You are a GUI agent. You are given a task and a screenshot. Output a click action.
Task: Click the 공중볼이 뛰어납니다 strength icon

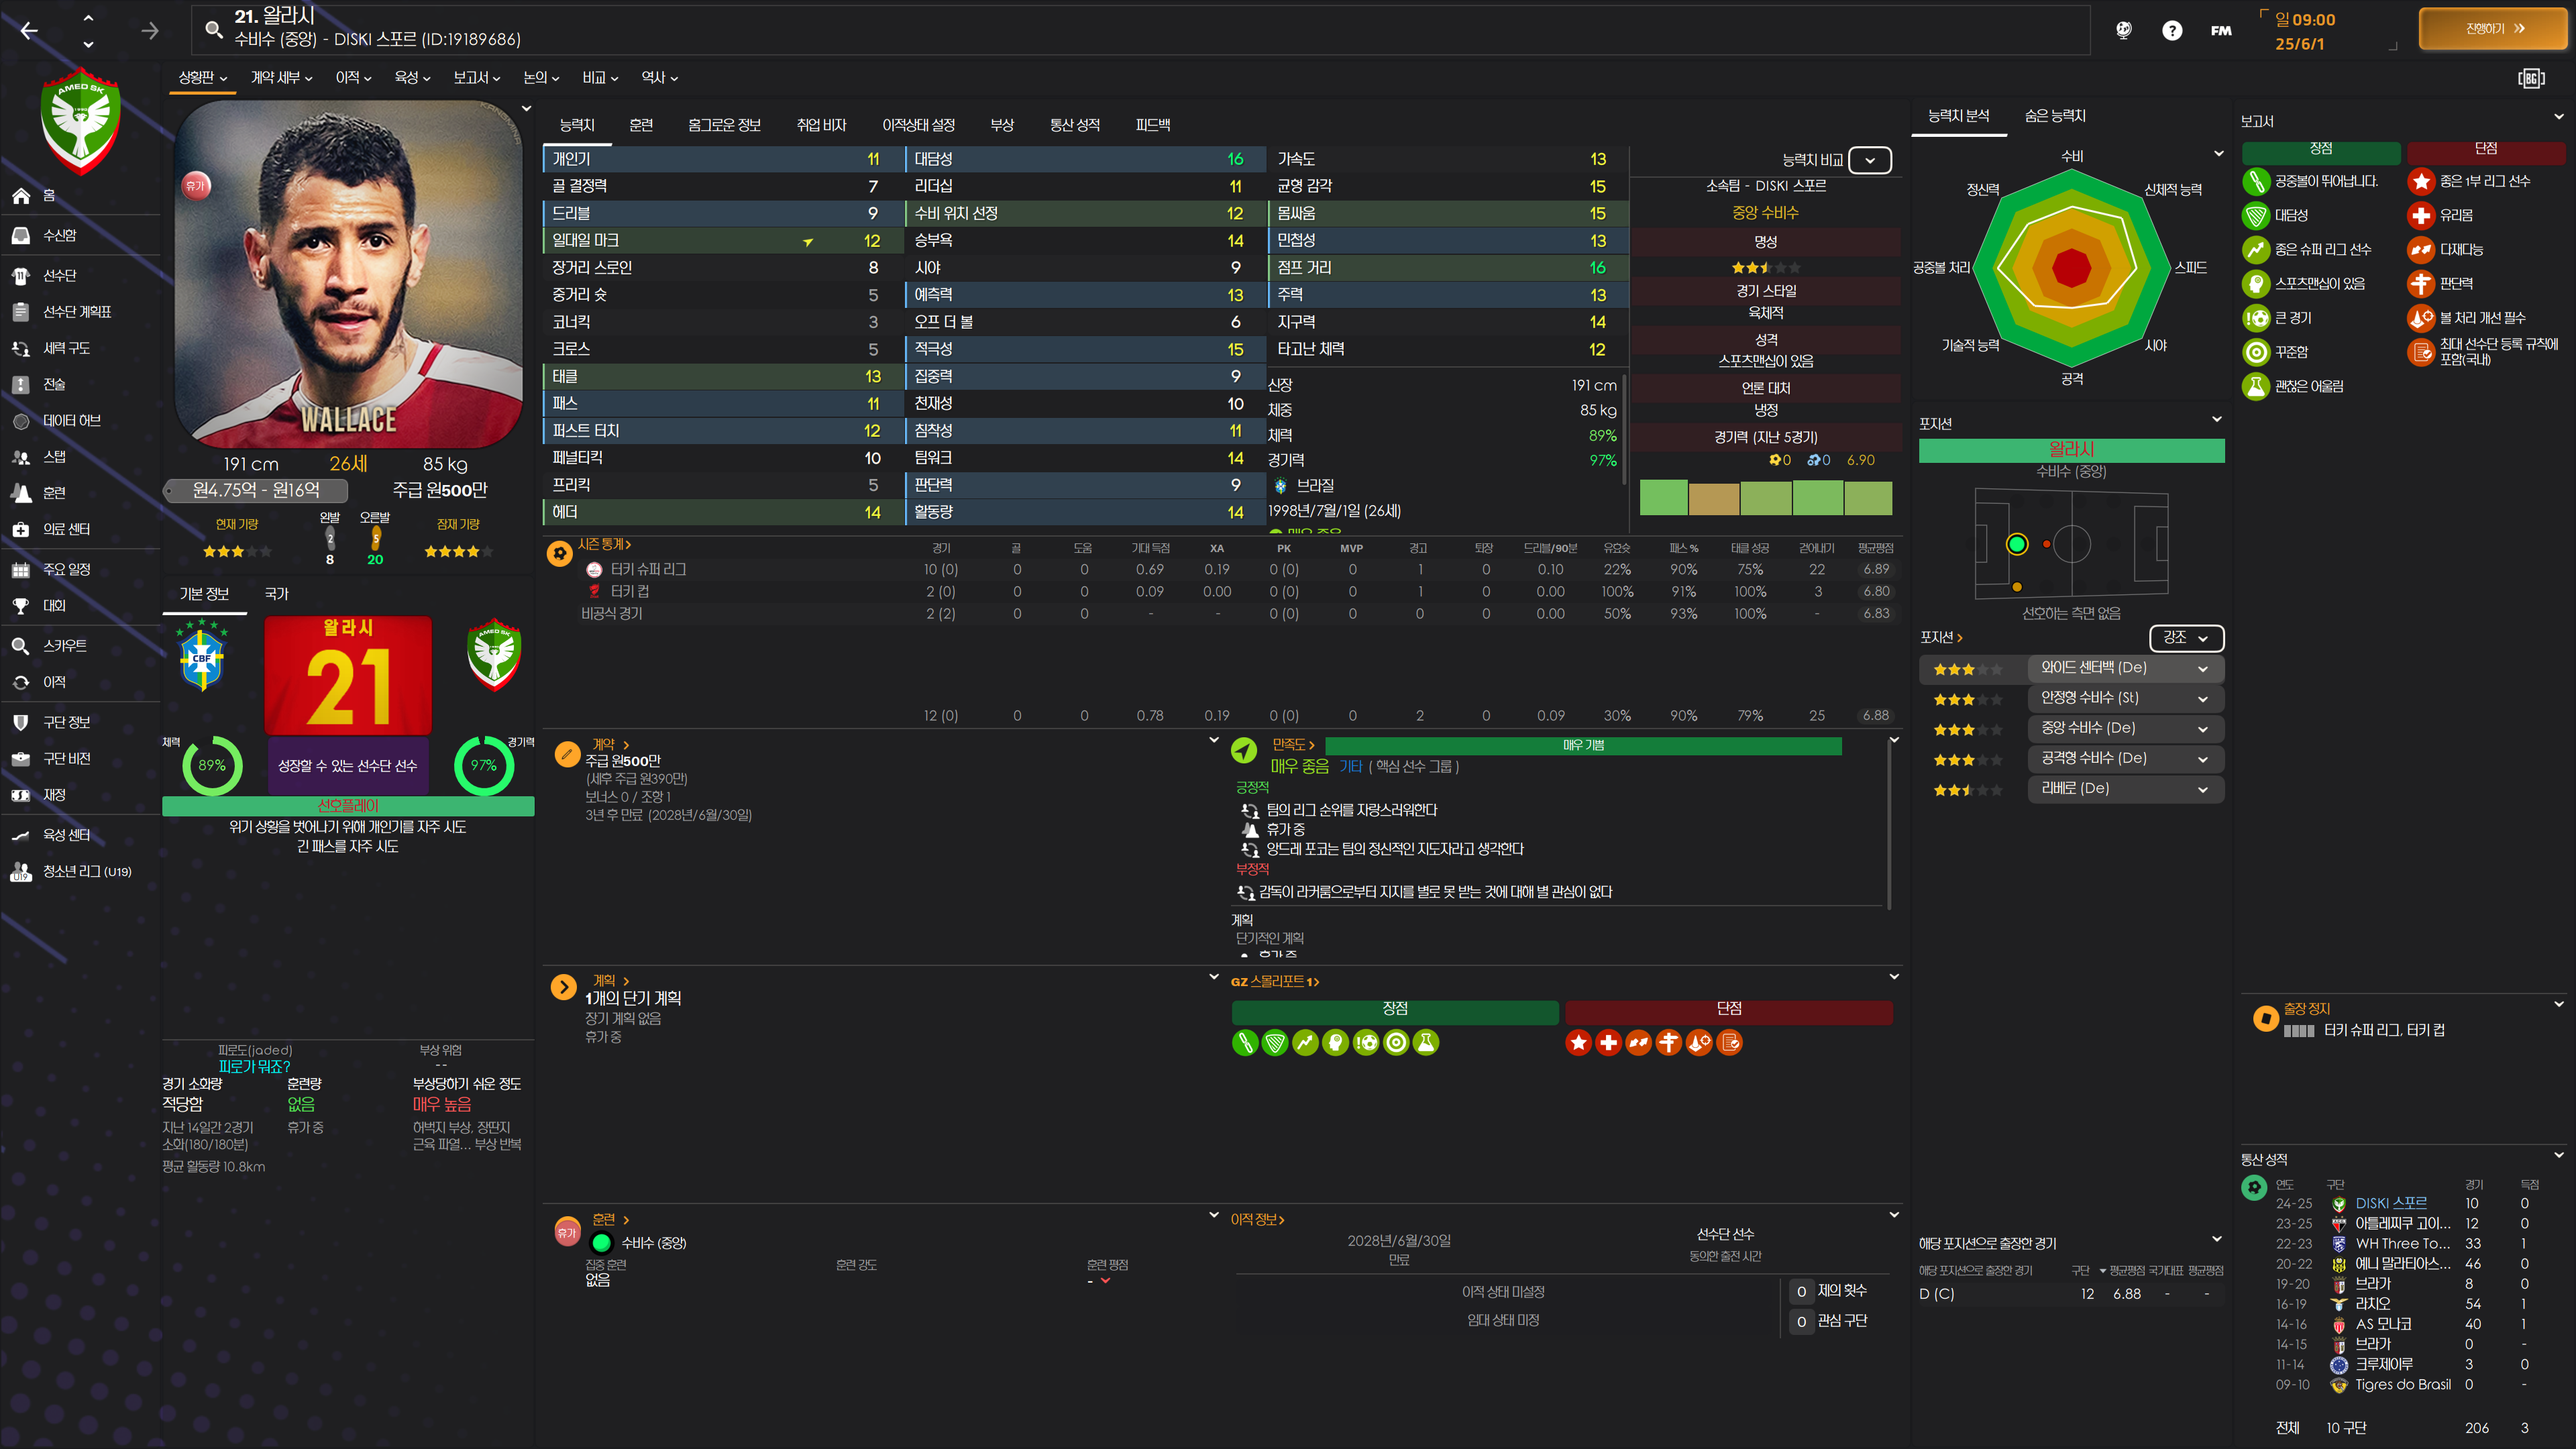click(2255, 181)
